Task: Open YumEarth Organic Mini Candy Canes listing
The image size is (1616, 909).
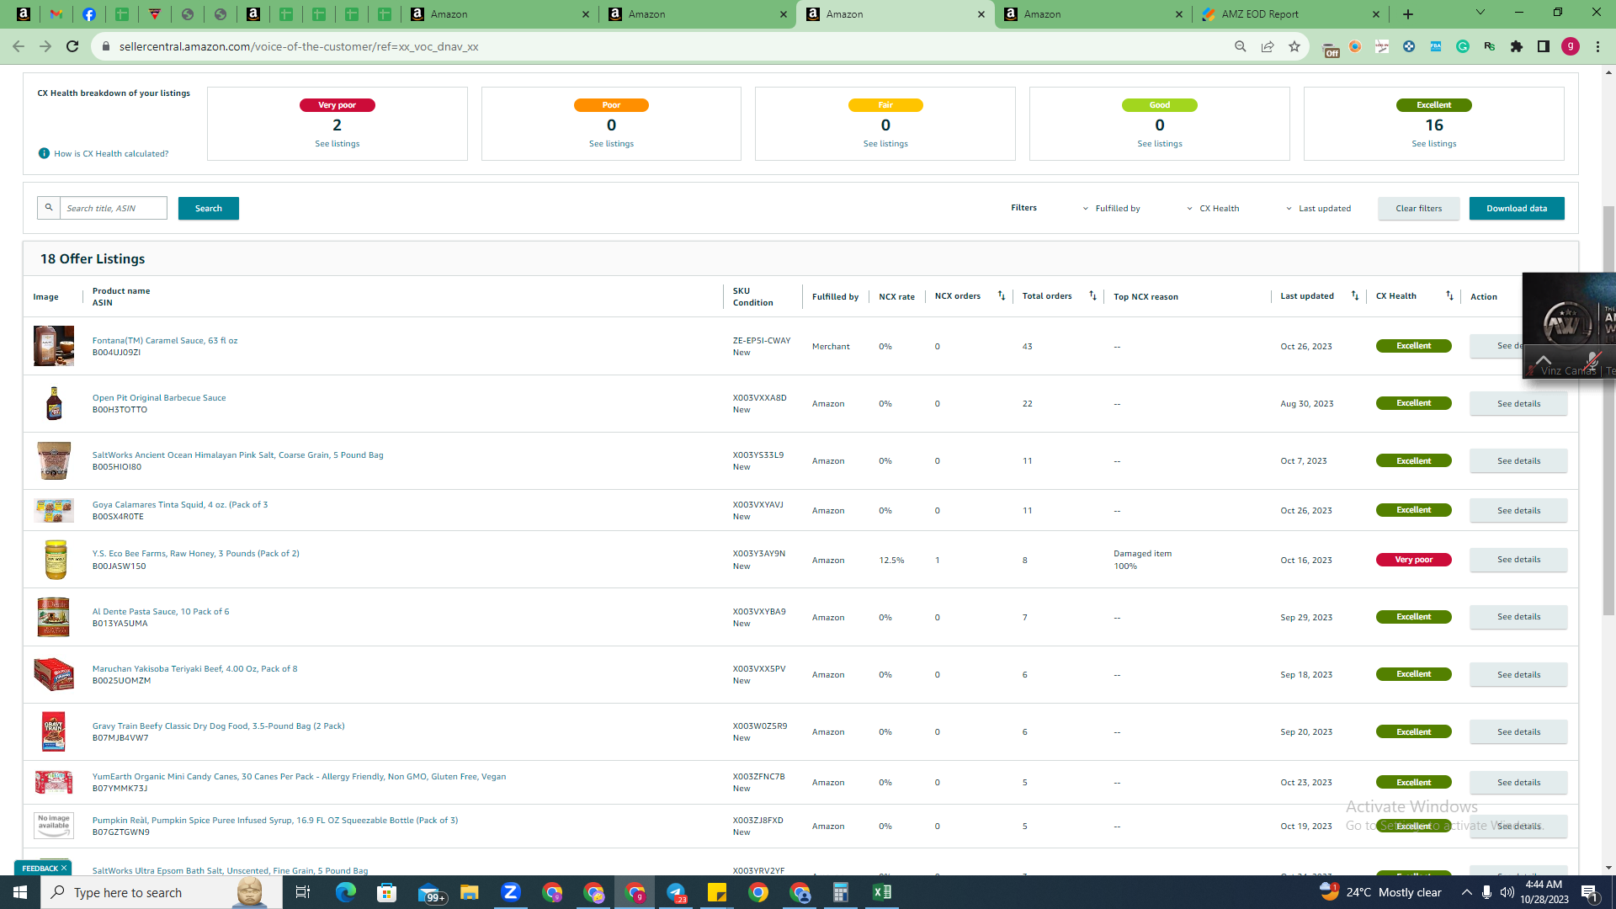Action: (x=299, y=777)
